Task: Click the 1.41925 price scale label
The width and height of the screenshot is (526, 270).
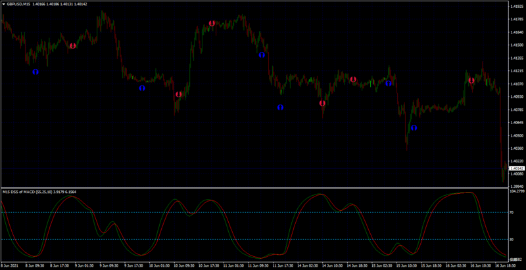Action: click(x=517, y=7)
